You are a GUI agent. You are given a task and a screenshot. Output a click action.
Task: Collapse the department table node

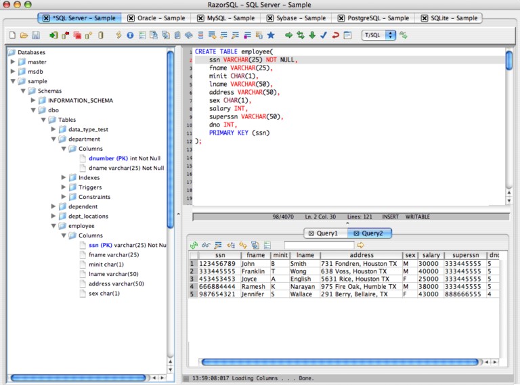point(53,139)
